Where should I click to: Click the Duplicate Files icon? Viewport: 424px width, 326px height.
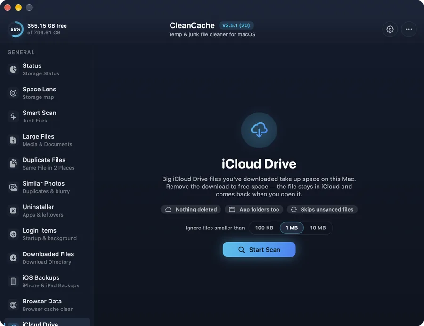(13, 163)
